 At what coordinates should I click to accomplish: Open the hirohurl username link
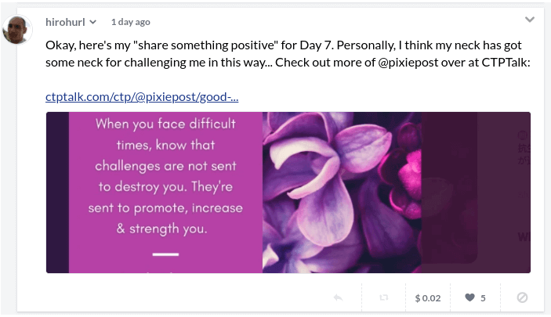(65, 22)
